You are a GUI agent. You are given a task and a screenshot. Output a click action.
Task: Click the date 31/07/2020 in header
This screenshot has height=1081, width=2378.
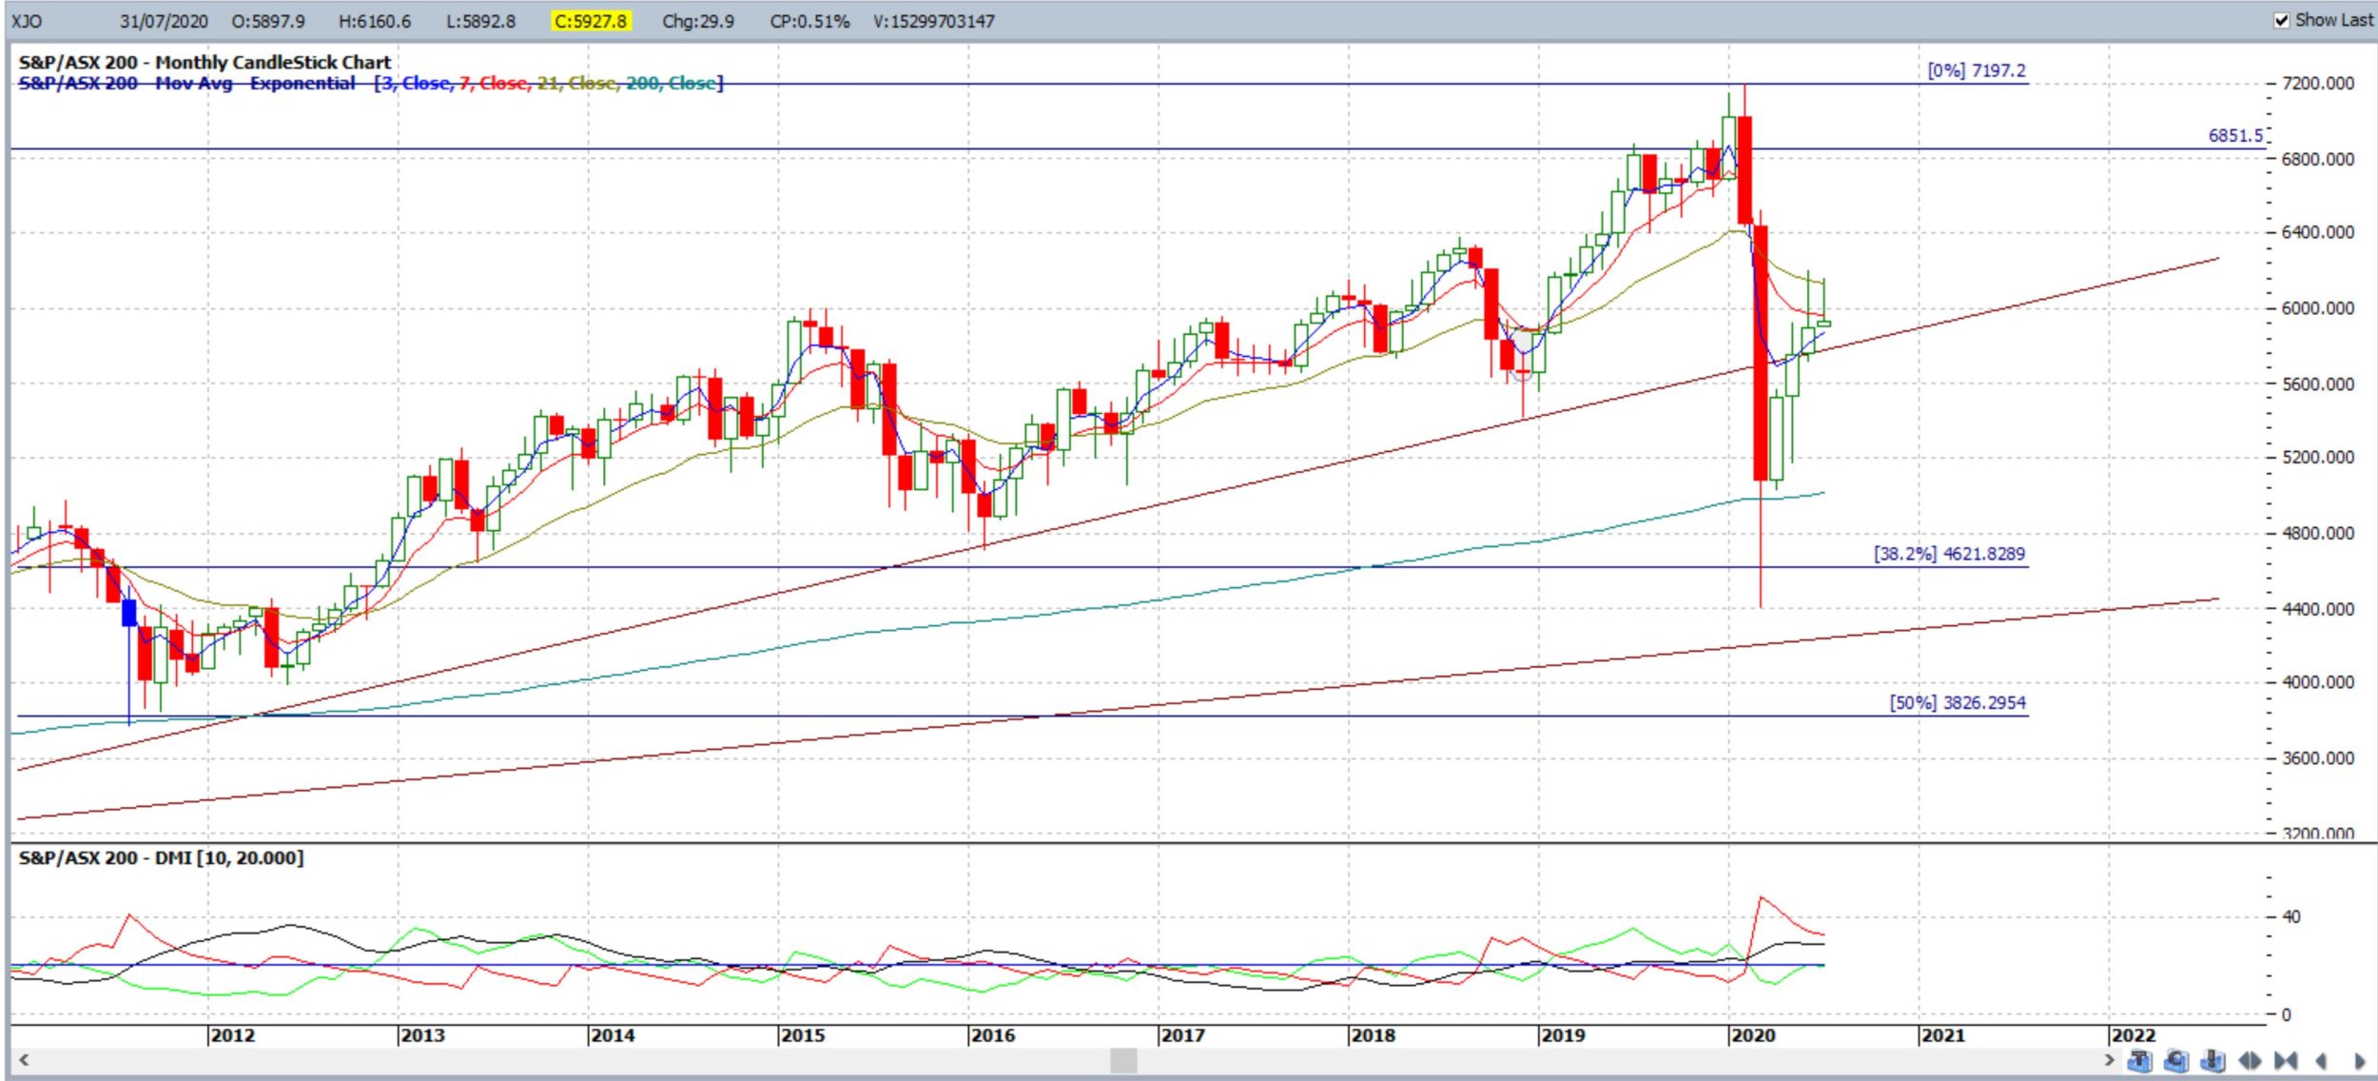pyautogui.click(x=164, y=21)
